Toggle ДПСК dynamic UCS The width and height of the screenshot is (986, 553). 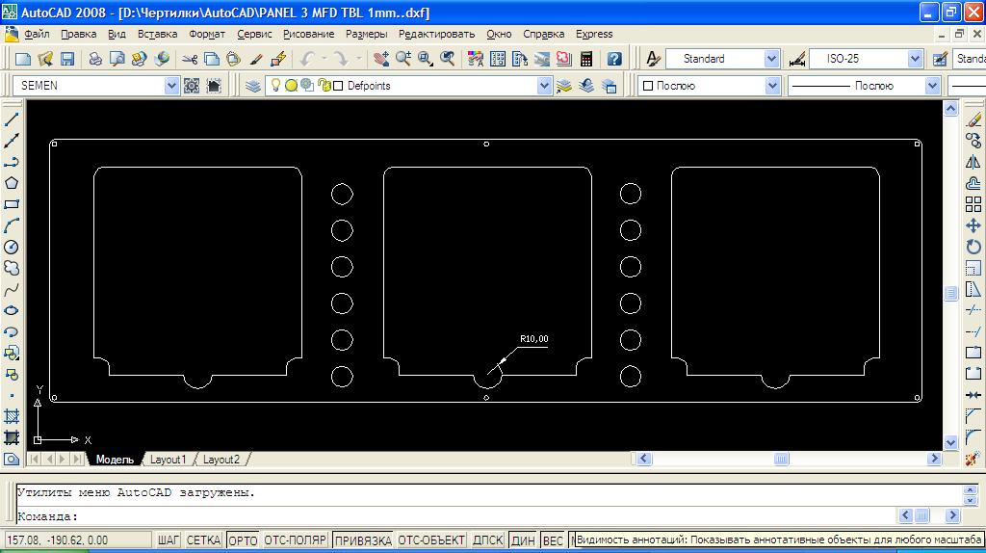click(x=487, y=540)
